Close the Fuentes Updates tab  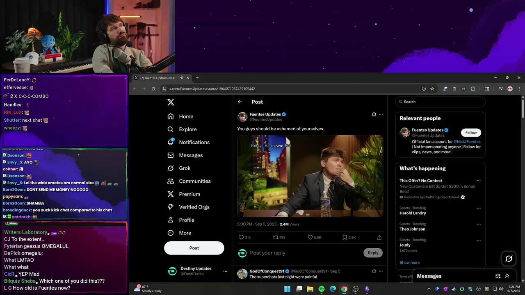click(x=188, y=78)
